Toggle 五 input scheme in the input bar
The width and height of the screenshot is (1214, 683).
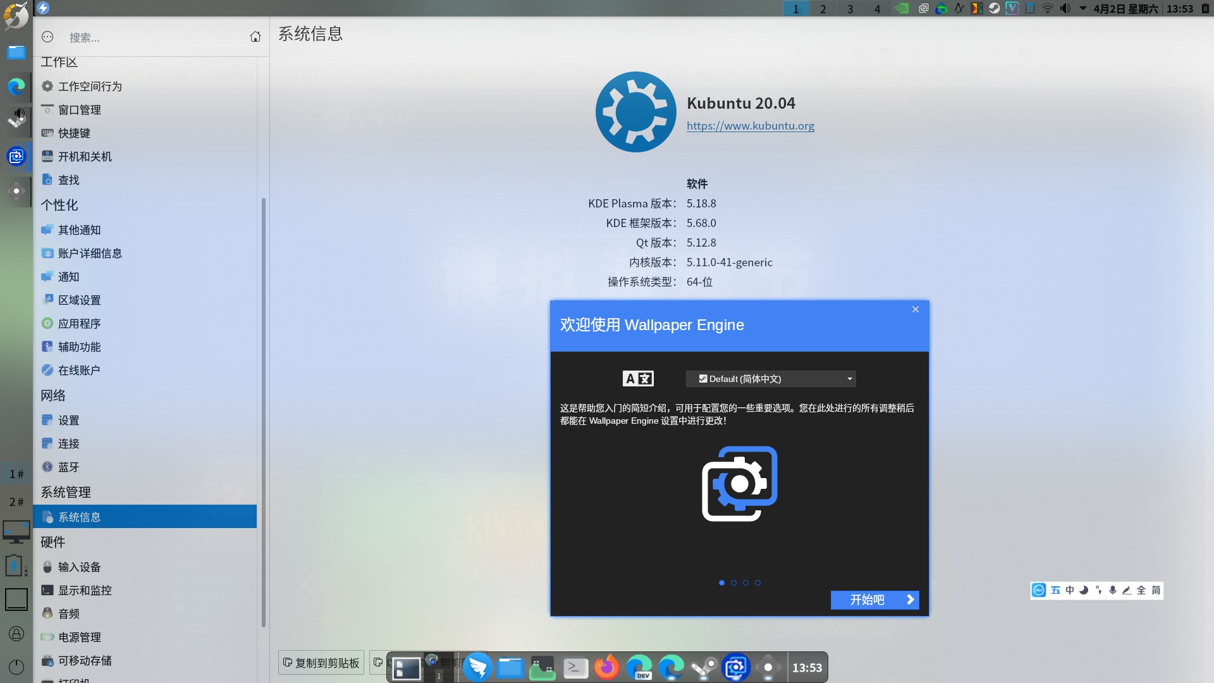pos(1055,590)
